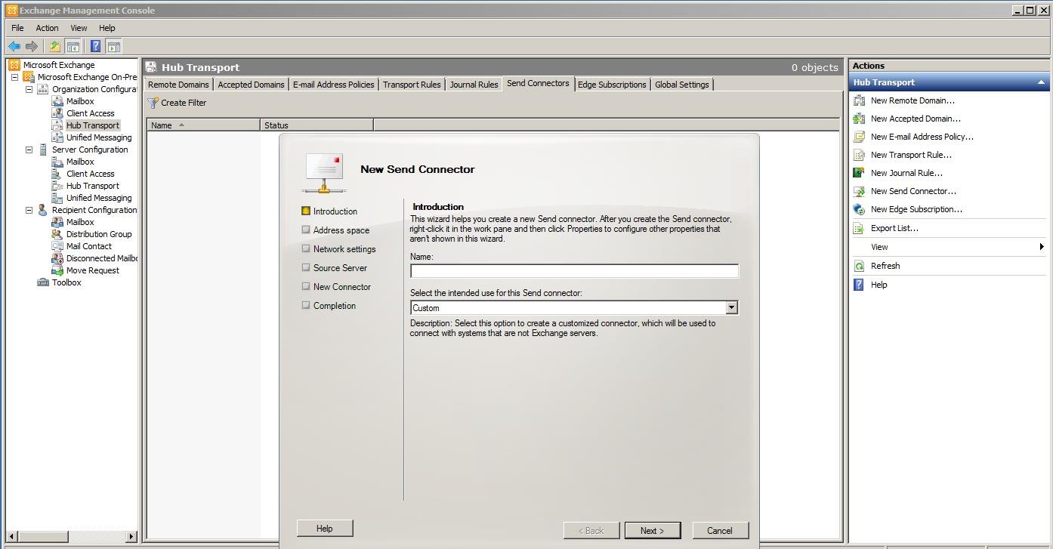Collapse the Microsoft Exchange On-Premises node

[14, 77]
